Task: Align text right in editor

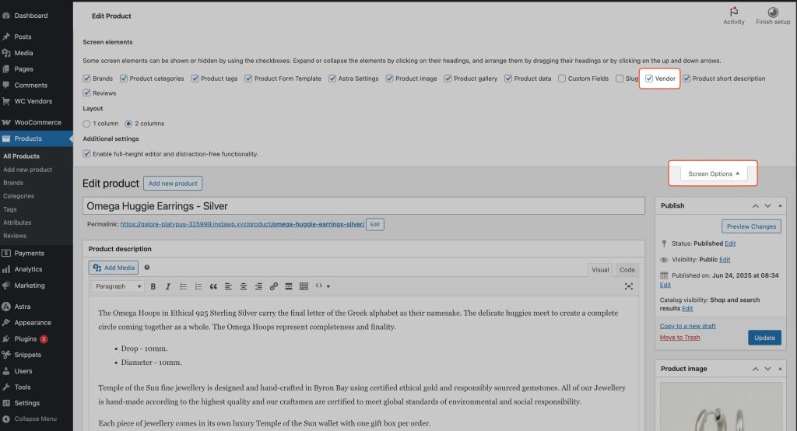Action: point(258,286)
